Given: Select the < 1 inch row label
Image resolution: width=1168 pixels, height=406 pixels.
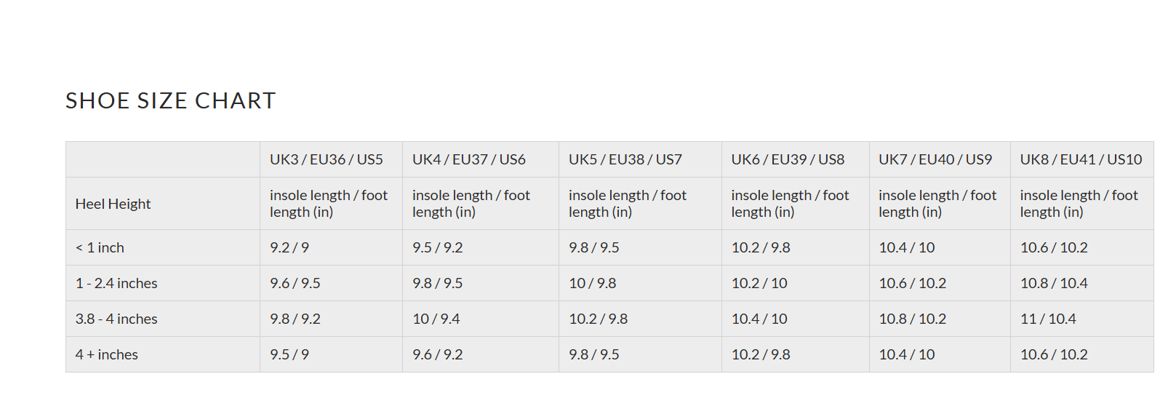Looking at the screenshot, I should 100,247.
